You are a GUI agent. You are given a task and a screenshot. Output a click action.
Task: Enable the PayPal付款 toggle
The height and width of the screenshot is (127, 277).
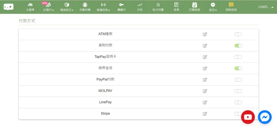pyautogui.click(x=238, y=80)
